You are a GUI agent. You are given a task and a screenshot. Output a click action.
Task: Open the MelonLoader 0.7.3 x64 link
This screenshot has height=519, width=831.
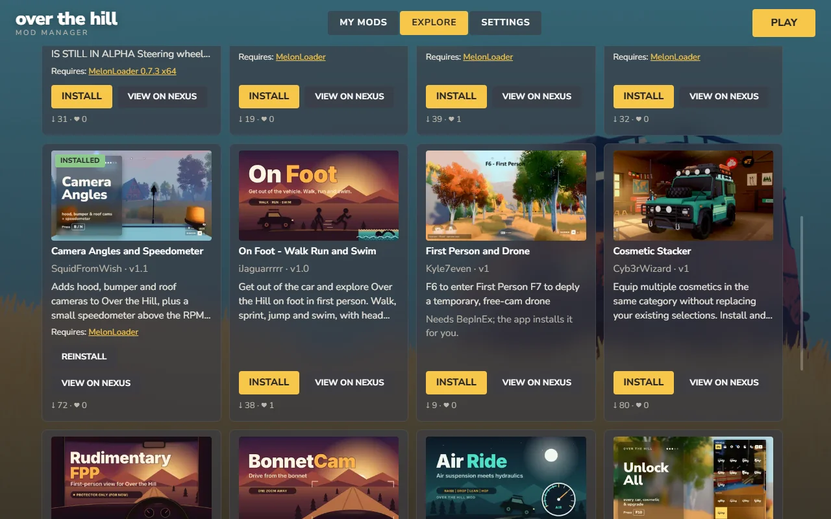pyautogui.click(x=132, y=71)
